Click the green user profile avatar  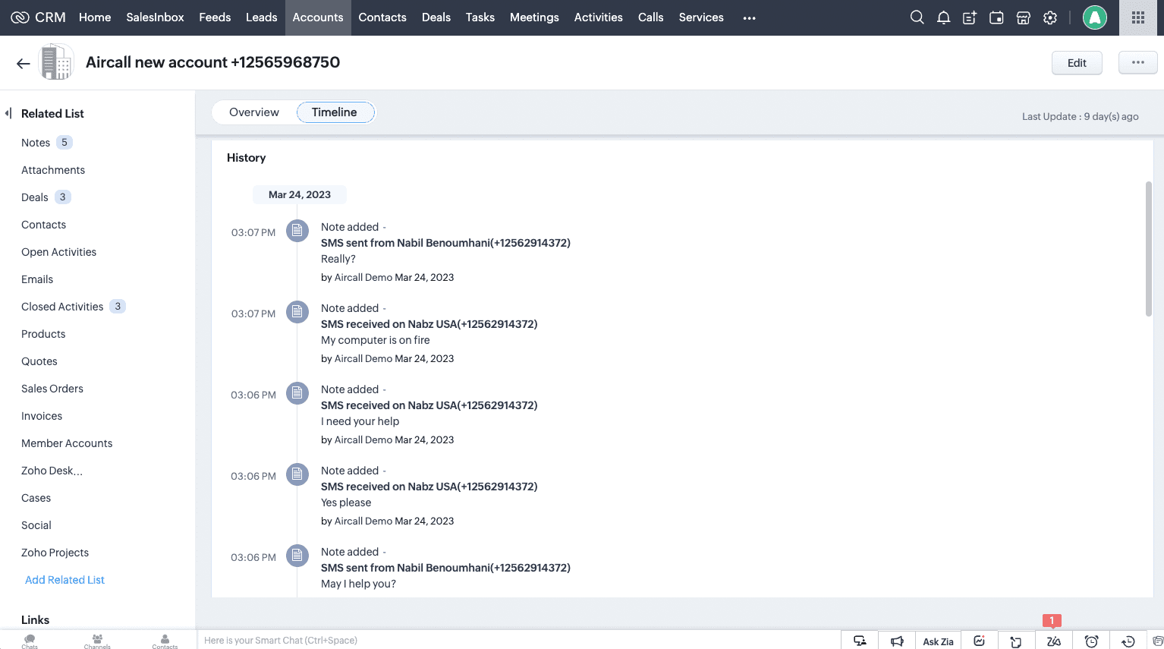pos(1094,17)
